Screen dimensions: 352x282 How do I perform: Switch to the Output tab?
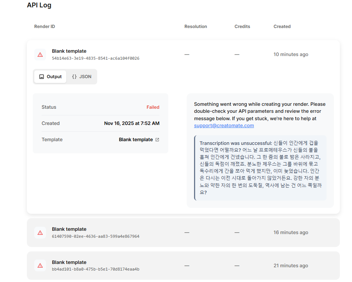(x=50, y=77)
